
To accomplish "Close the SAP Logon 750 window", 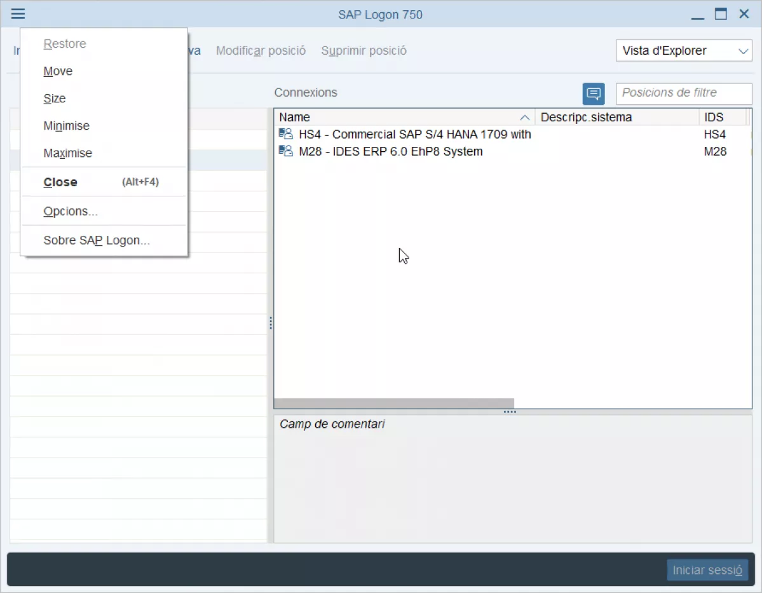I will [x=744, y=13].
